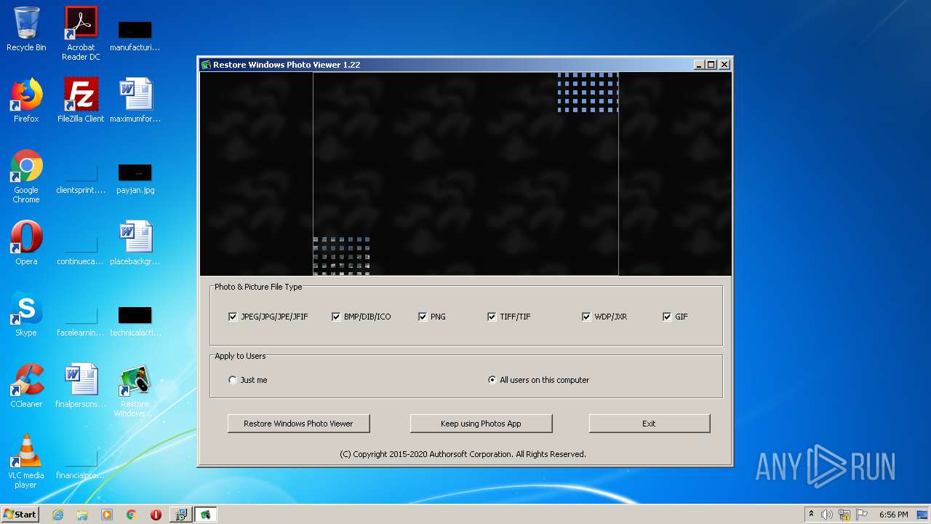The image size is (931, 524).
Task: Open Internet Explorer from taskbar
Action: 57,515
